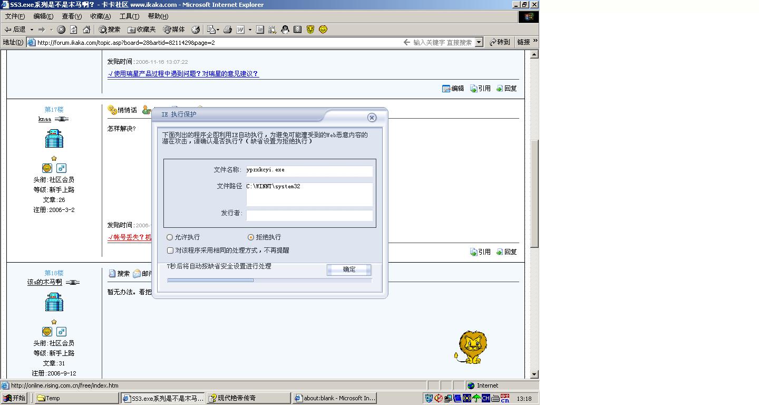Open the 开始 Start menu
The image size is (759, 405).
pos(14,398)
